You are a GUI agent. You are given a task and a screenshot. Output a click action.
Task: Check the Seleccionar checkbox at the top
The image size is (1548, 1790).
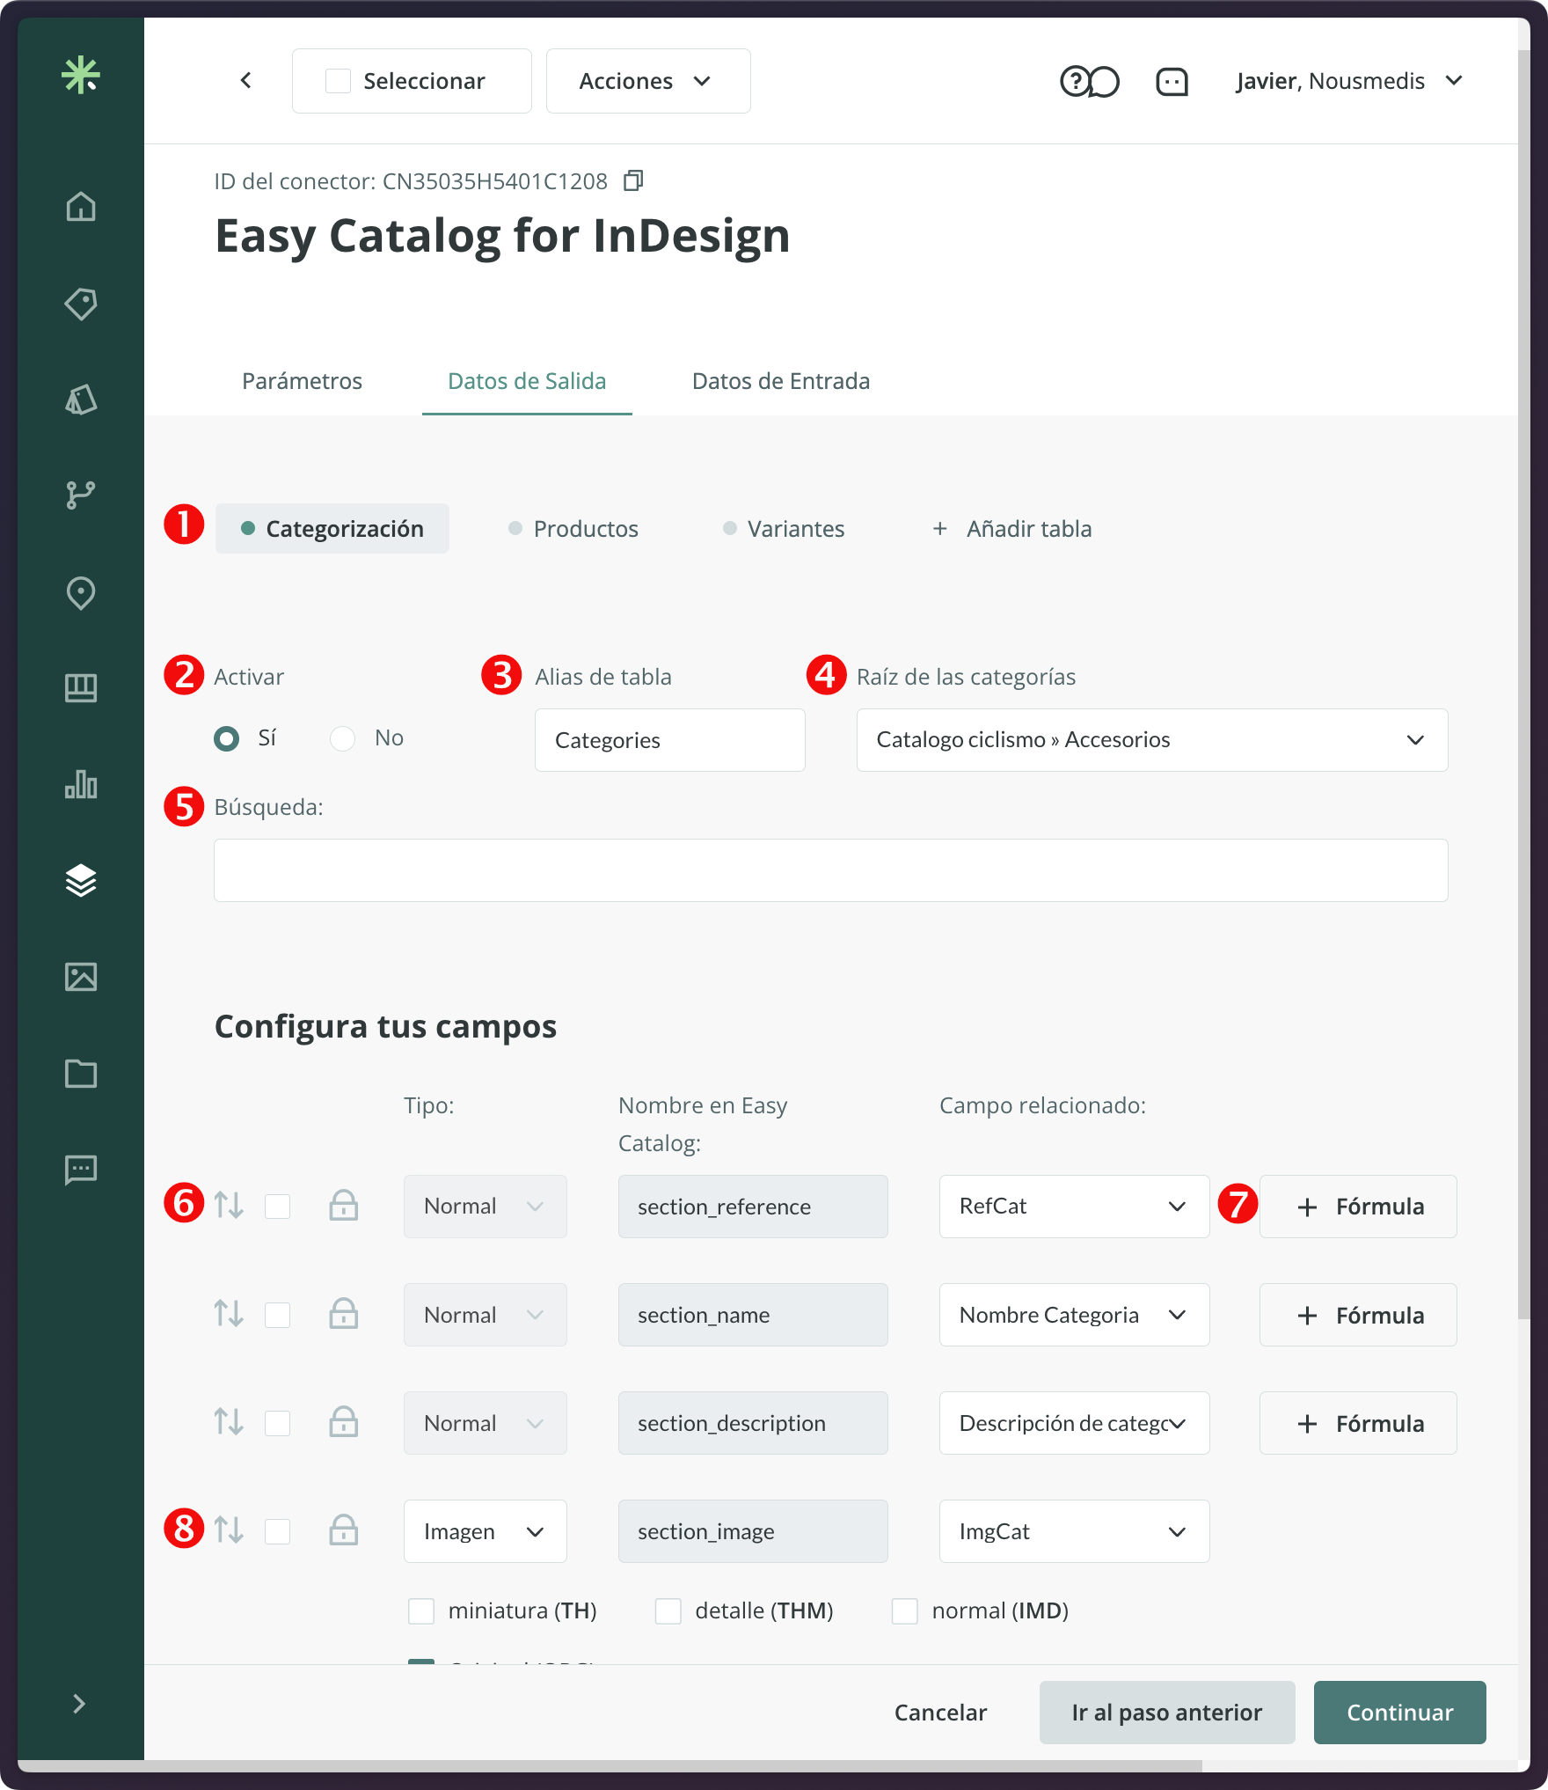pyautogui.click(x=337, y=81)
